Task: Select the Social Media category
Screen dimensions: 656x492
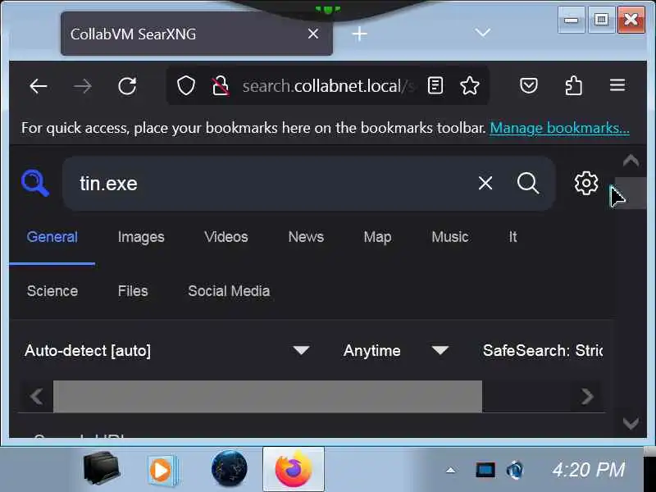Action: 229,291
